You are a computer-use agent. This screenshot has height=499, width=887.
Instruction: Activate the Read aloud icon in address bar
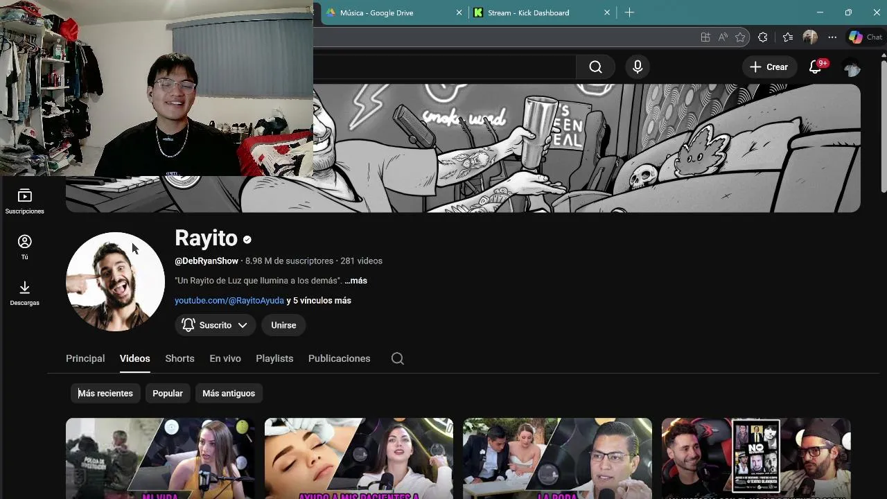(x=723, y=37)
